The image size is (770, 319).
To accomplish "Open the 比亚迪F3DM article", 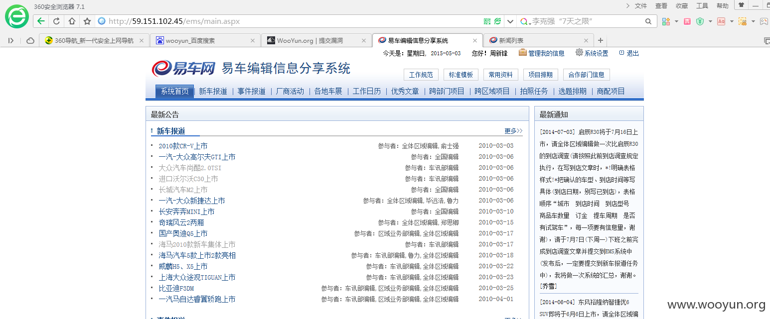I will [176, 288].
